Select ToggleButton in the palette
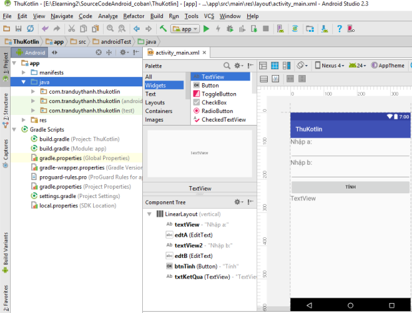This screenshot has width=412, height=313. click(219, 94)
